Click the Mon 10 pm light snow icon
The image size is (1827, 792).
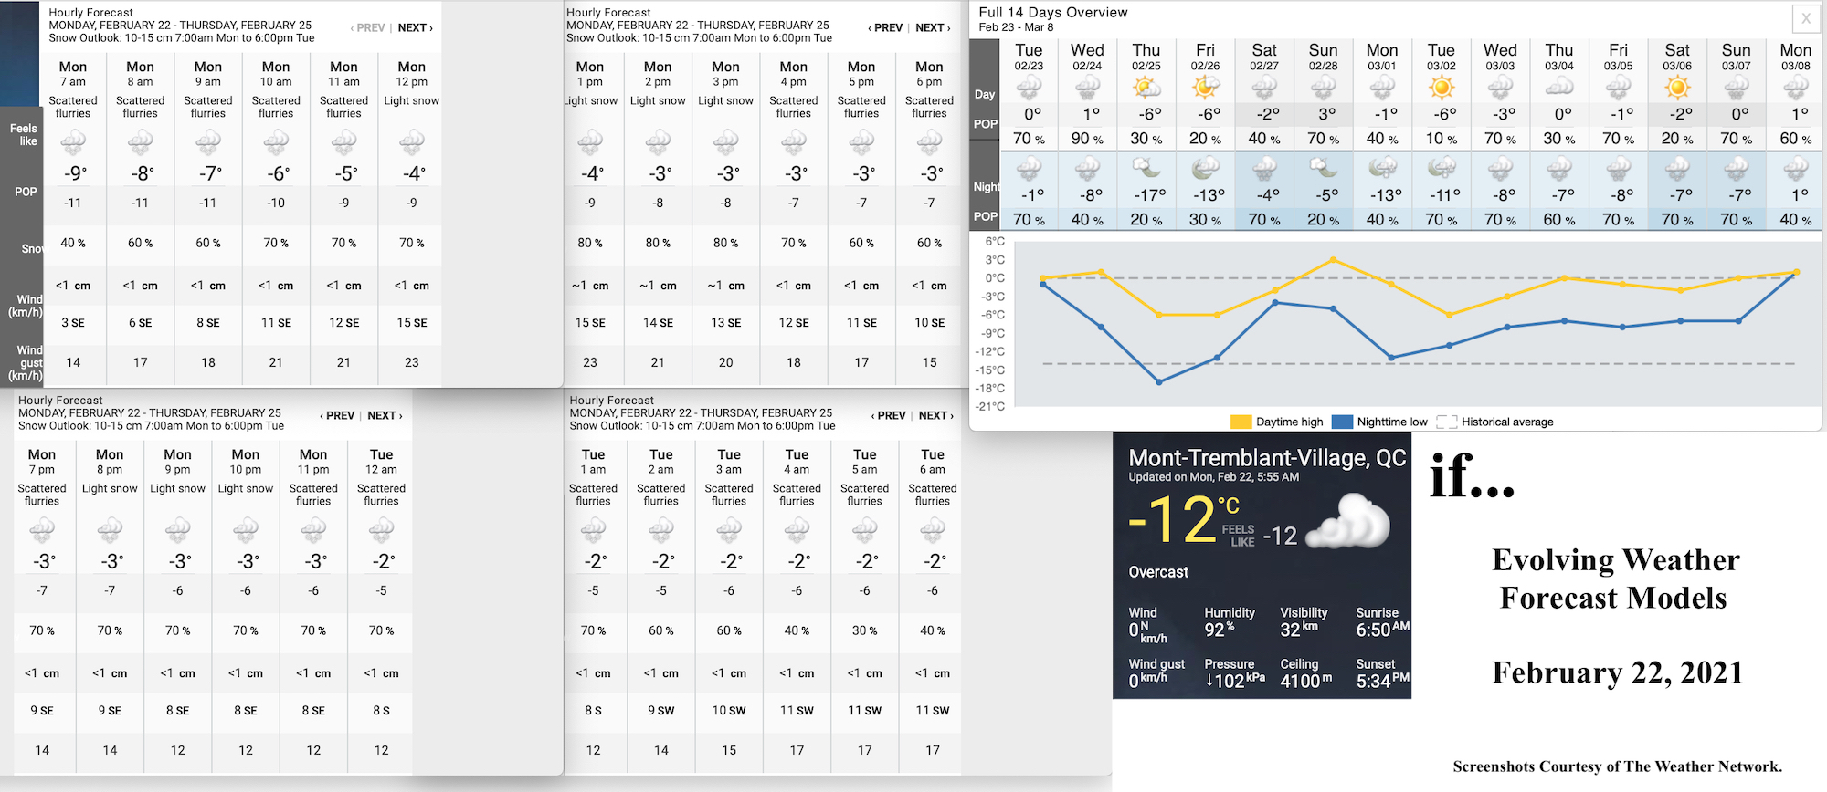coord(246,530)
